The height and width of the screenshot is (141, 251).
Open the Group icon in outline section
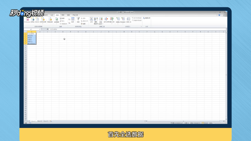click(x=118, y=21)
